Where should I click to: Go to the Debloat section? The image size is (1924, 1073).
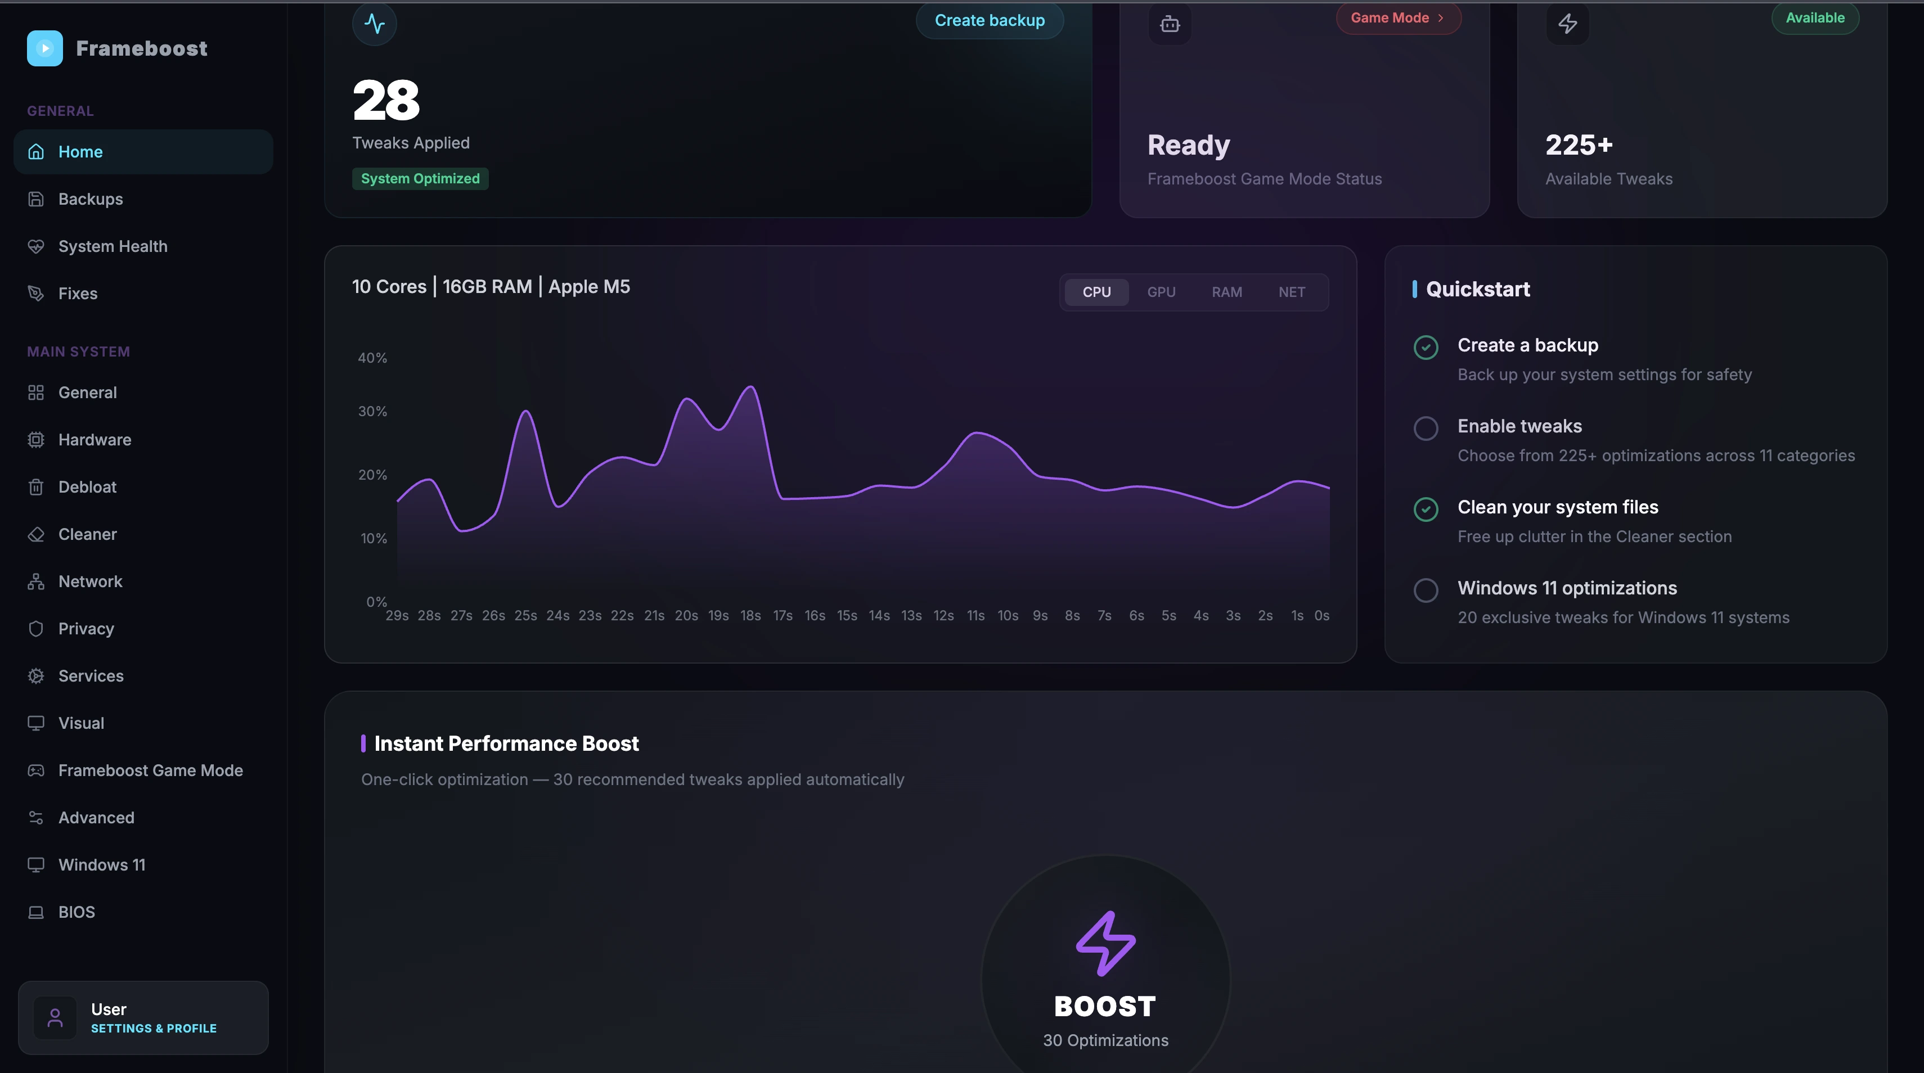pos(143,487)
